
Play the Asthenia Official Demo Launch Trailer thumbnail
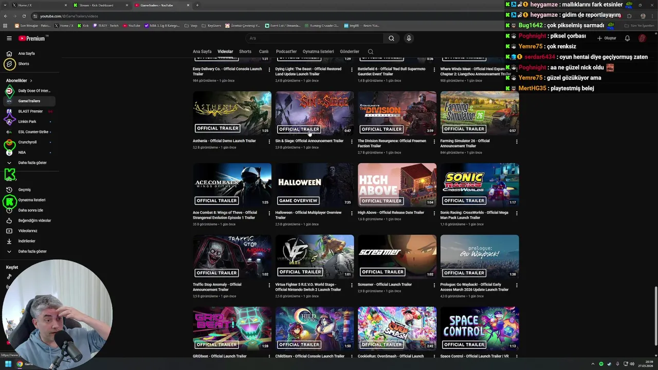click(x=232, y=113)
